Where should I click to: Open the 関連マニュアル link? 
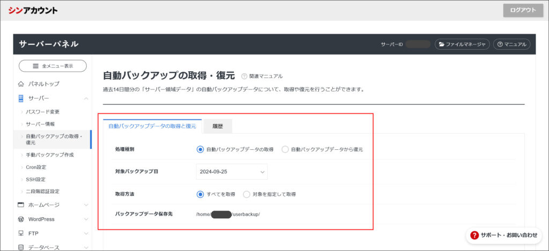tap(266, 76)
